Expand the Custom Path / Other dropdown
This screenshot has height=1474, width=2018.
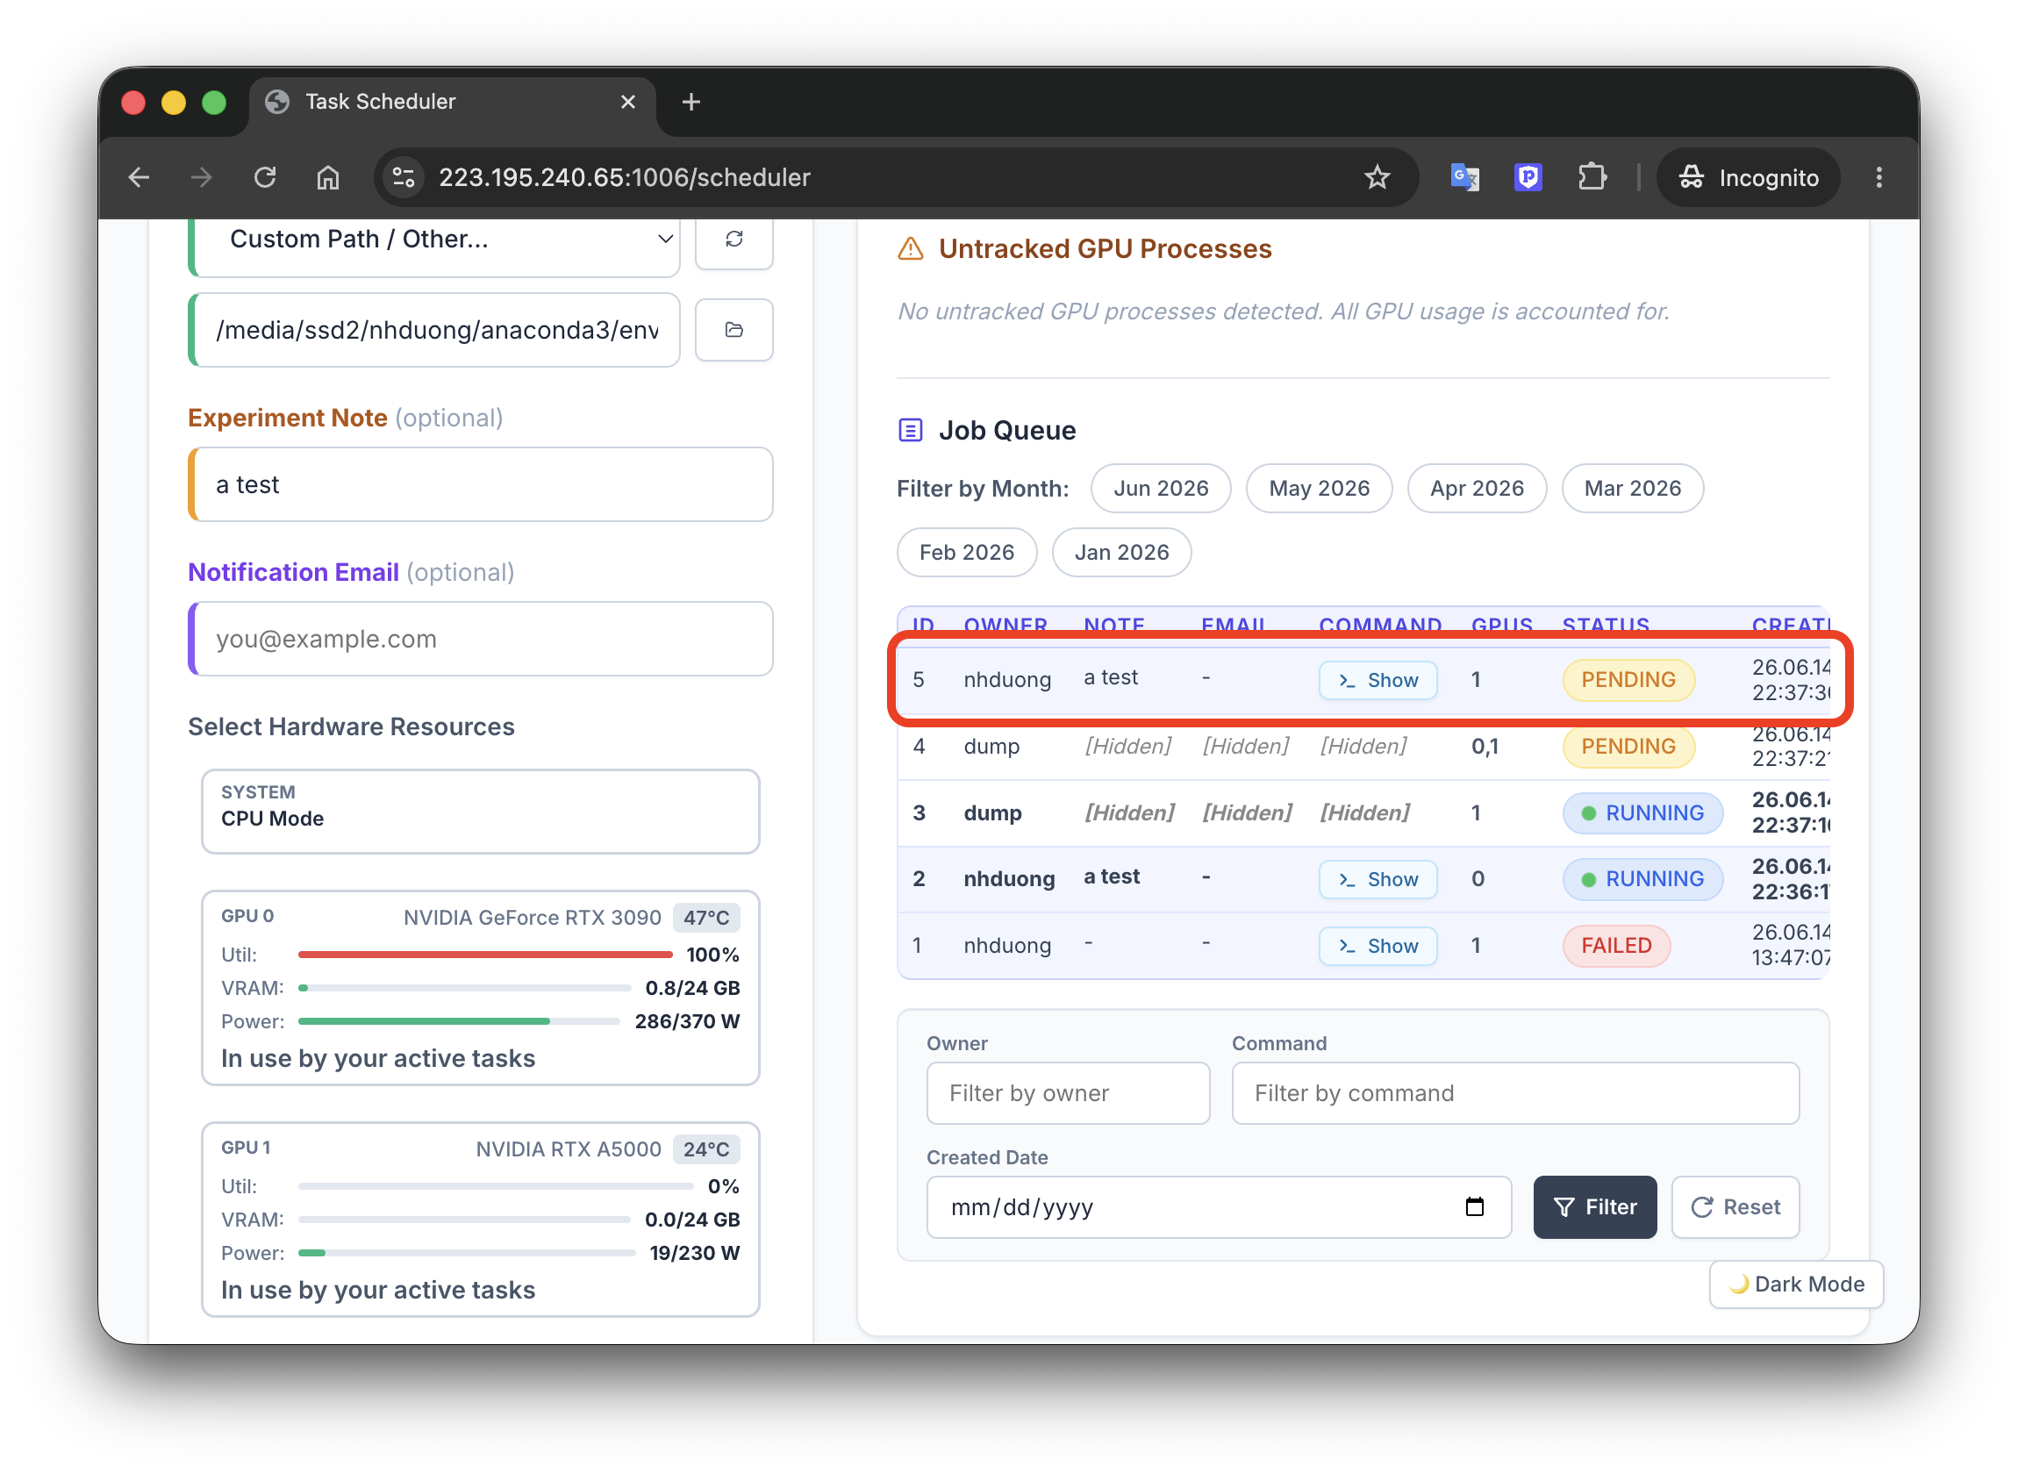tap(436, 240)
